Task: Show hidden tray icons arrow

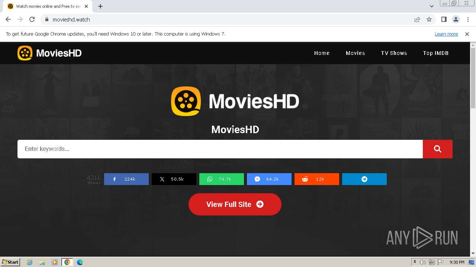Action: pyautogui.click(x=415, y=262)
